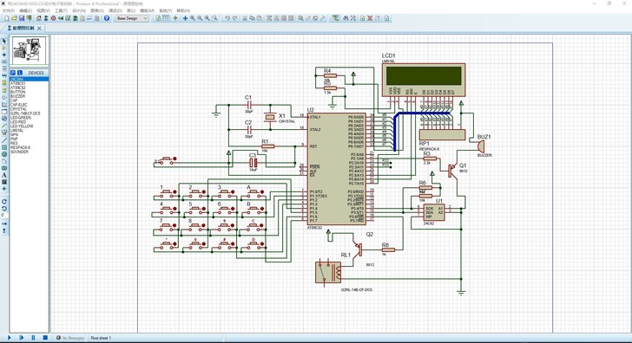
Task: Select LED-GREEN in the devices list
Action: pyautogui.click(x=21, y=118)
